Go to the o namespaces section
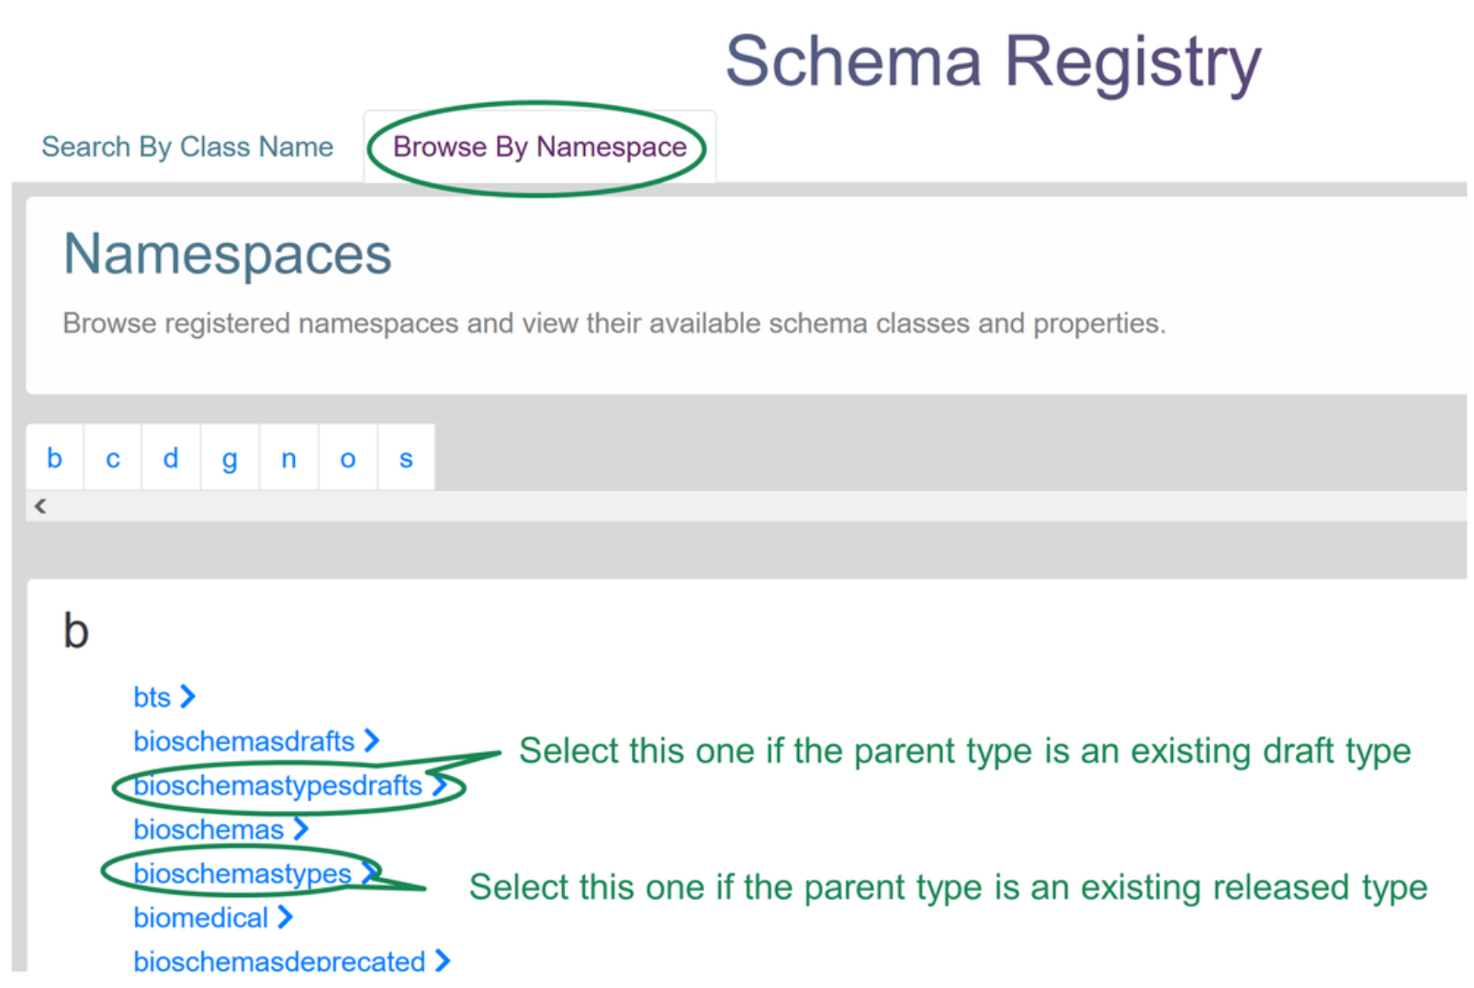 tap(347, 457)
